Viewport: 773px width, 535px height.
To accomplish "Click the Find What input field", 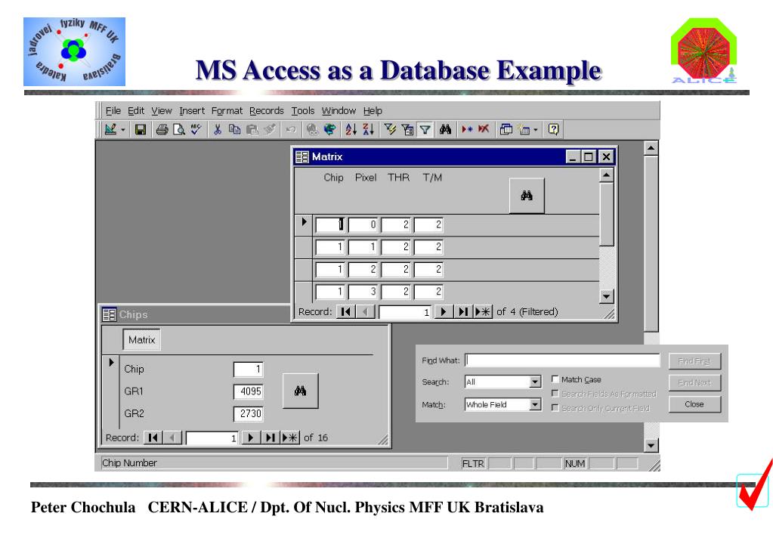I will 562,360.
